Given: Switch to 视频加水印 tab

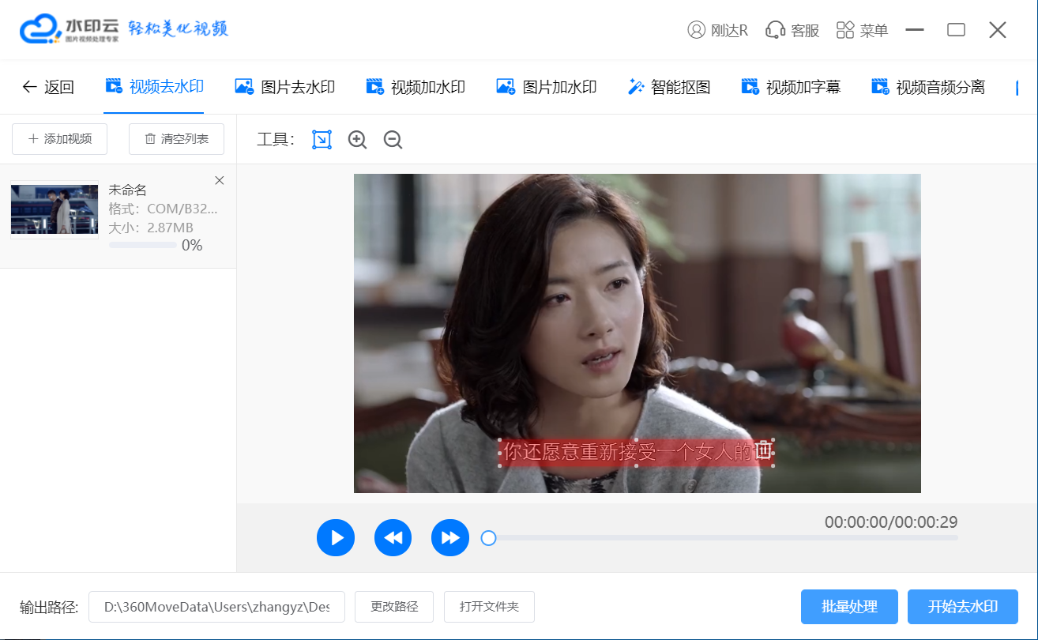Looking at the screenshot, I should (x=416, y=87).
